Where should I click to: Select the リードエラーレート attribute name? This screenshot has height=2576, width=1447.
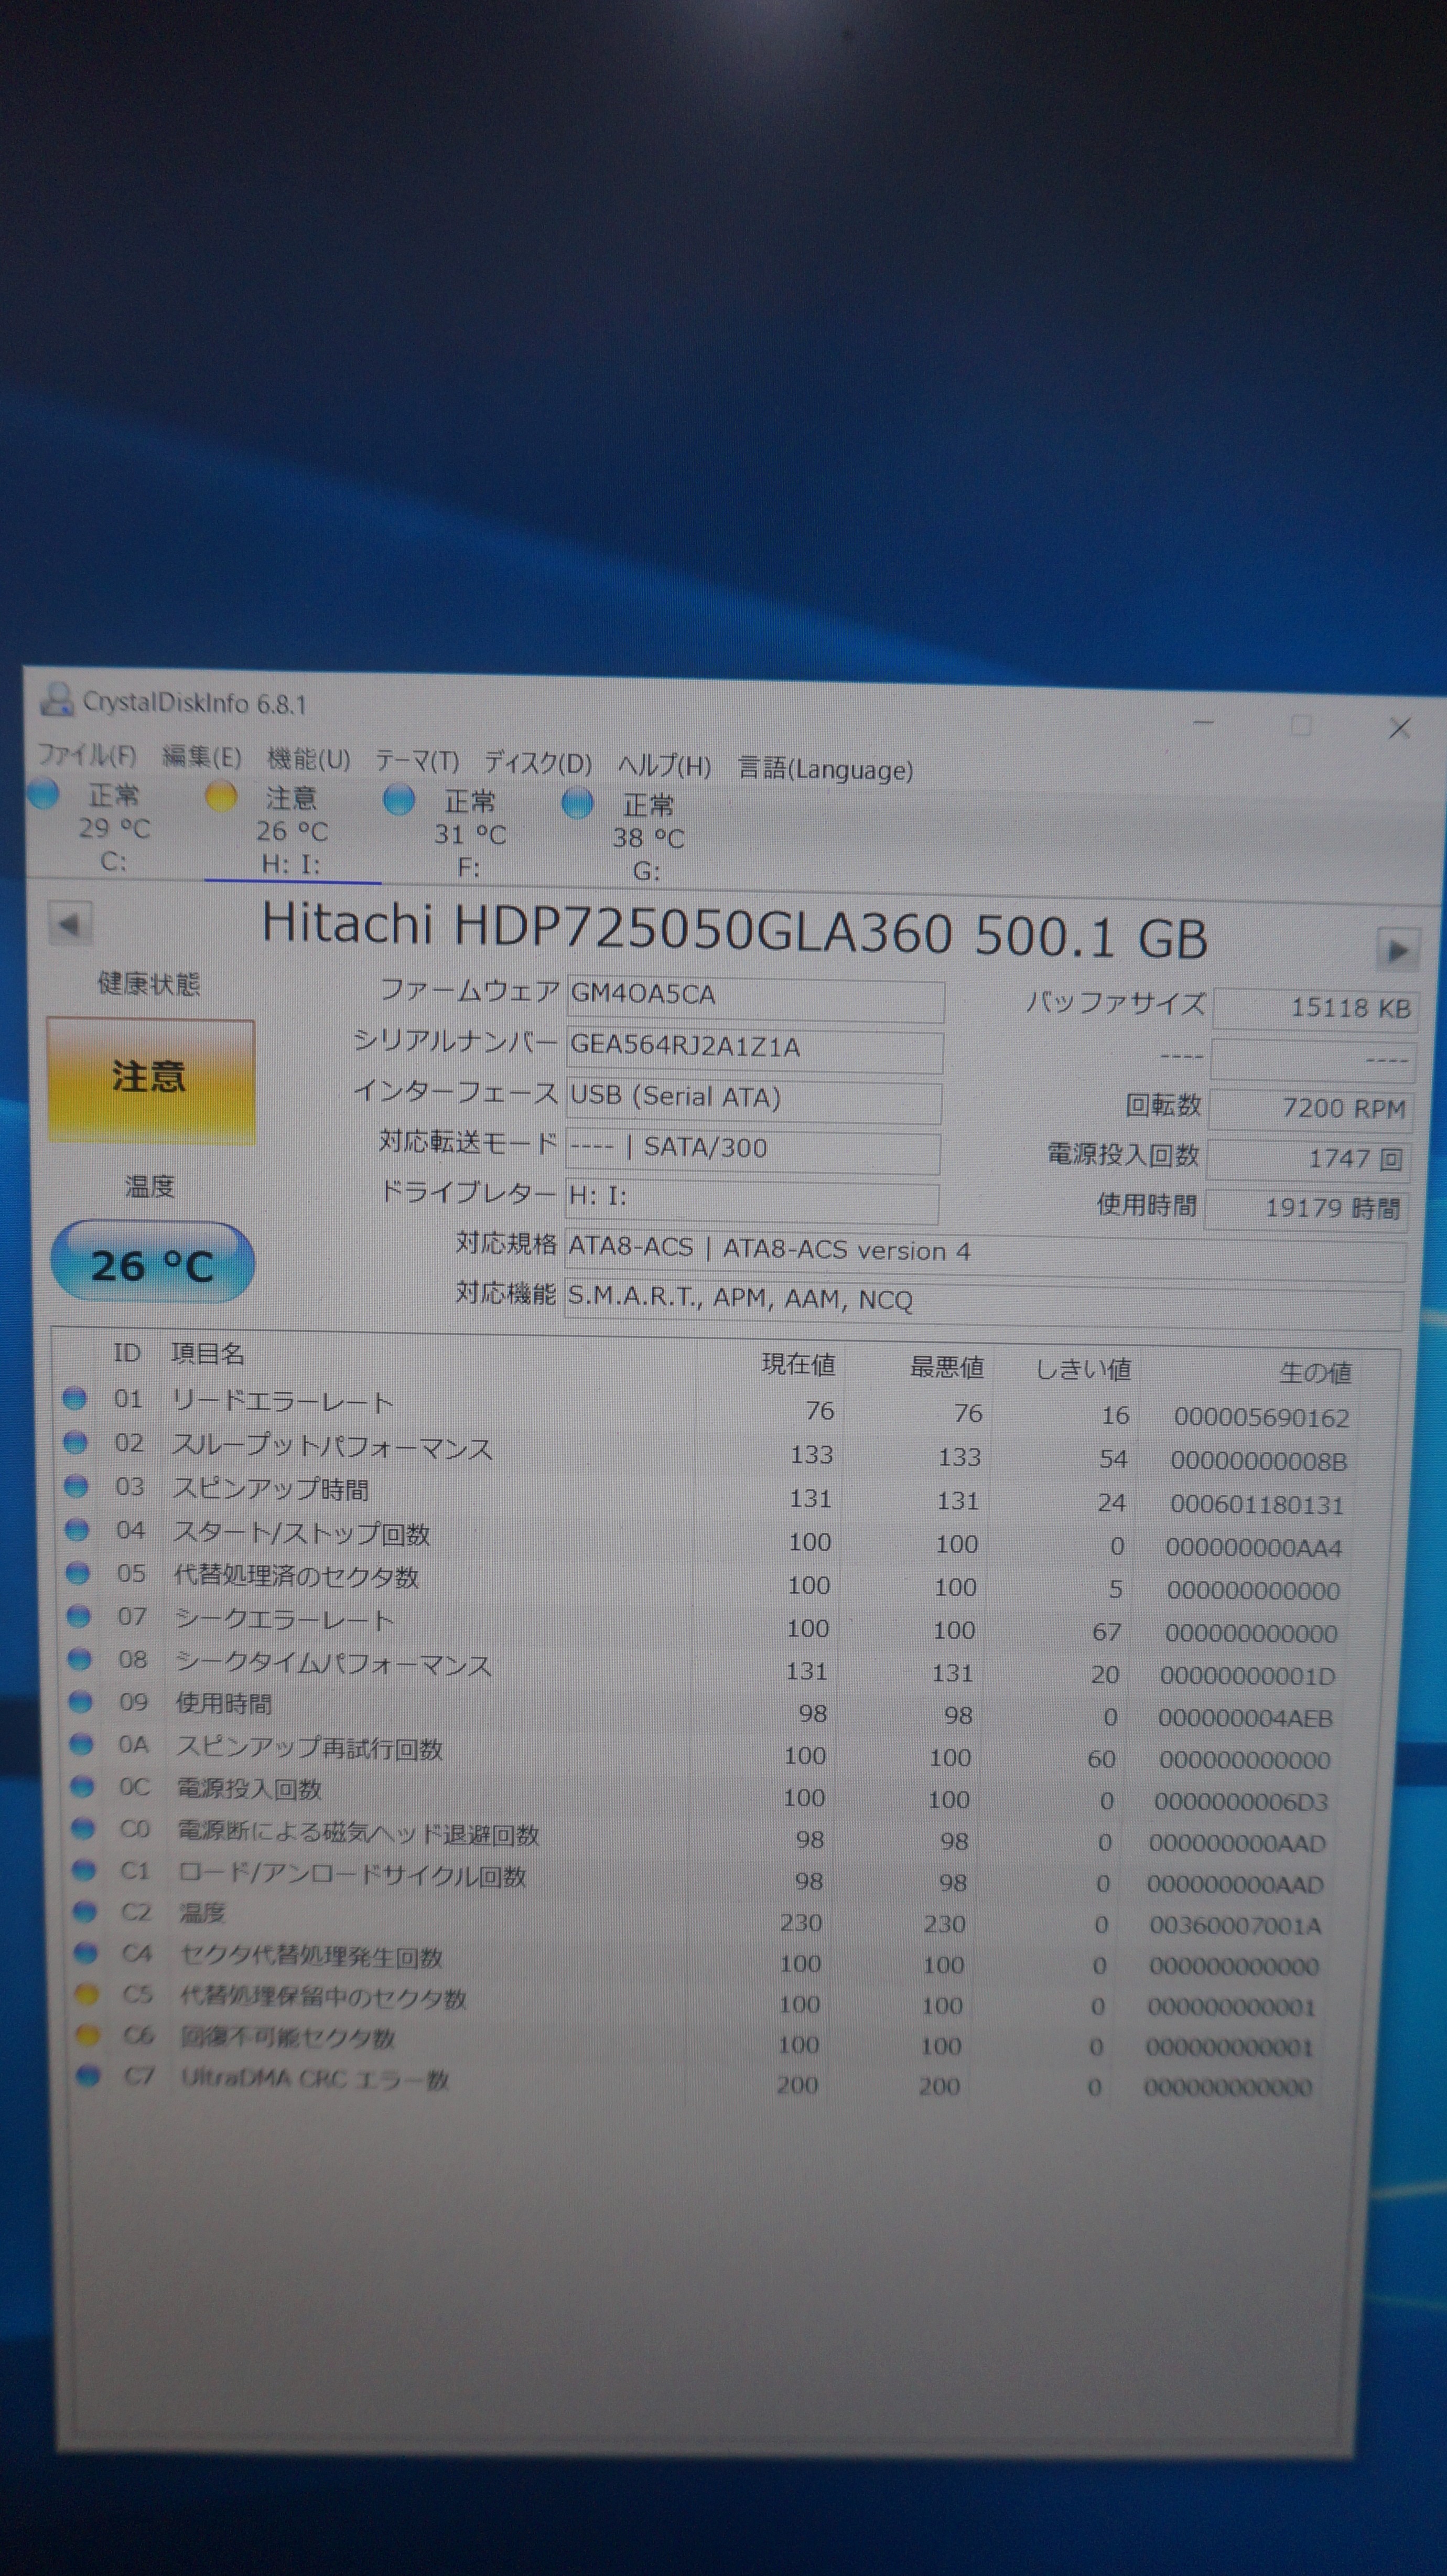click(282, 1402)
